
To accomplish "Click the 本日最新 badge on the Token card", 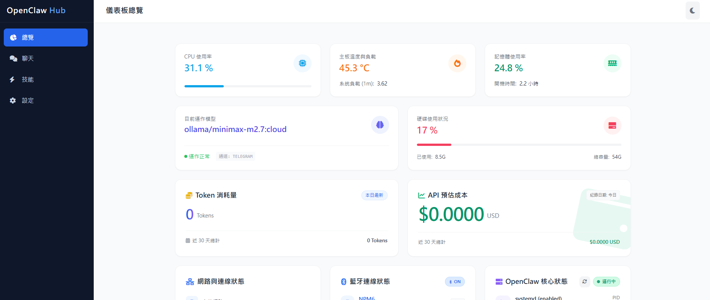I will 374,195.
